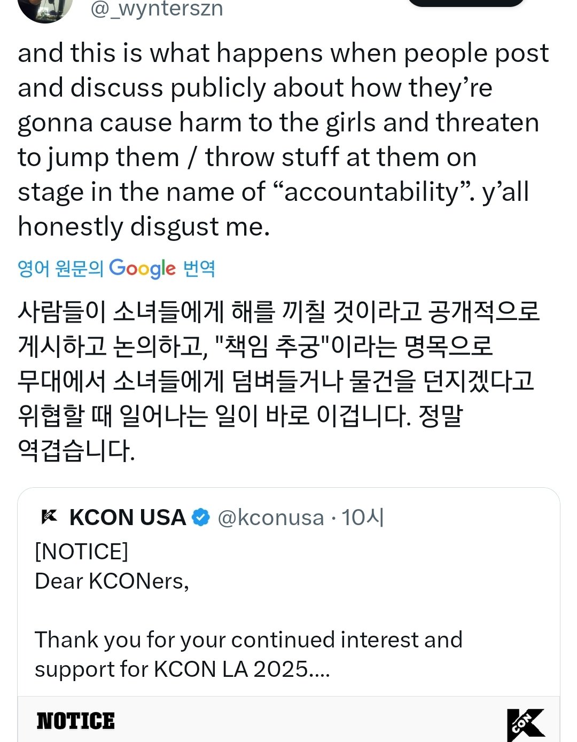Select the English tweet about "accountability"

283,140
